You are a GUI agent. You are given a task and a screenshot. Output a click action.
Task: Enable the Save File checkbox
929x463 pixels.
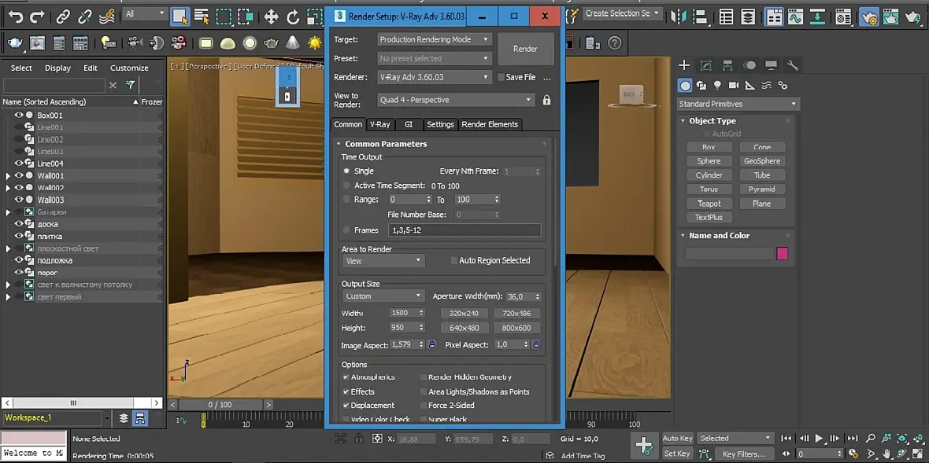(501, 77)
